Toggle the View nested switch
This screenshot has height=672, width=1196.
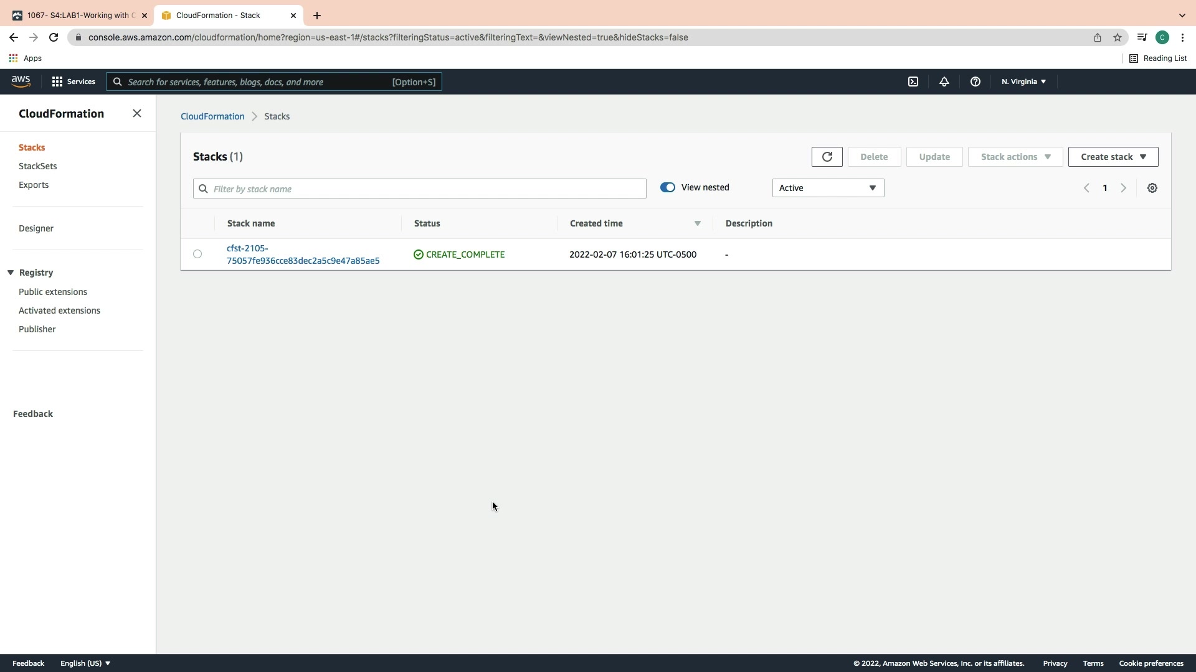tap(667, 187)
